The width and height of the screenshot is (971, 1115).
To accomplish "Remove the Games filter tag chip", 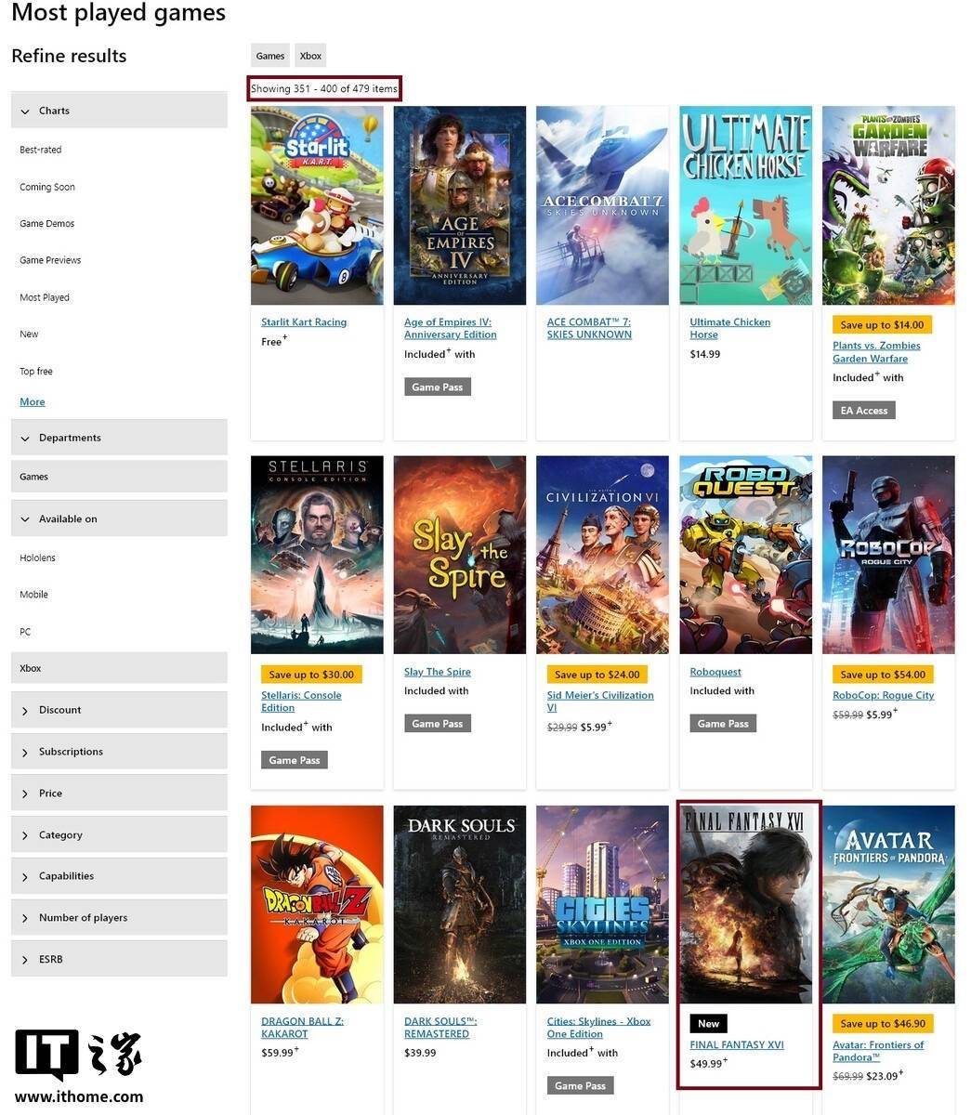I will click(x=270, y=56).
